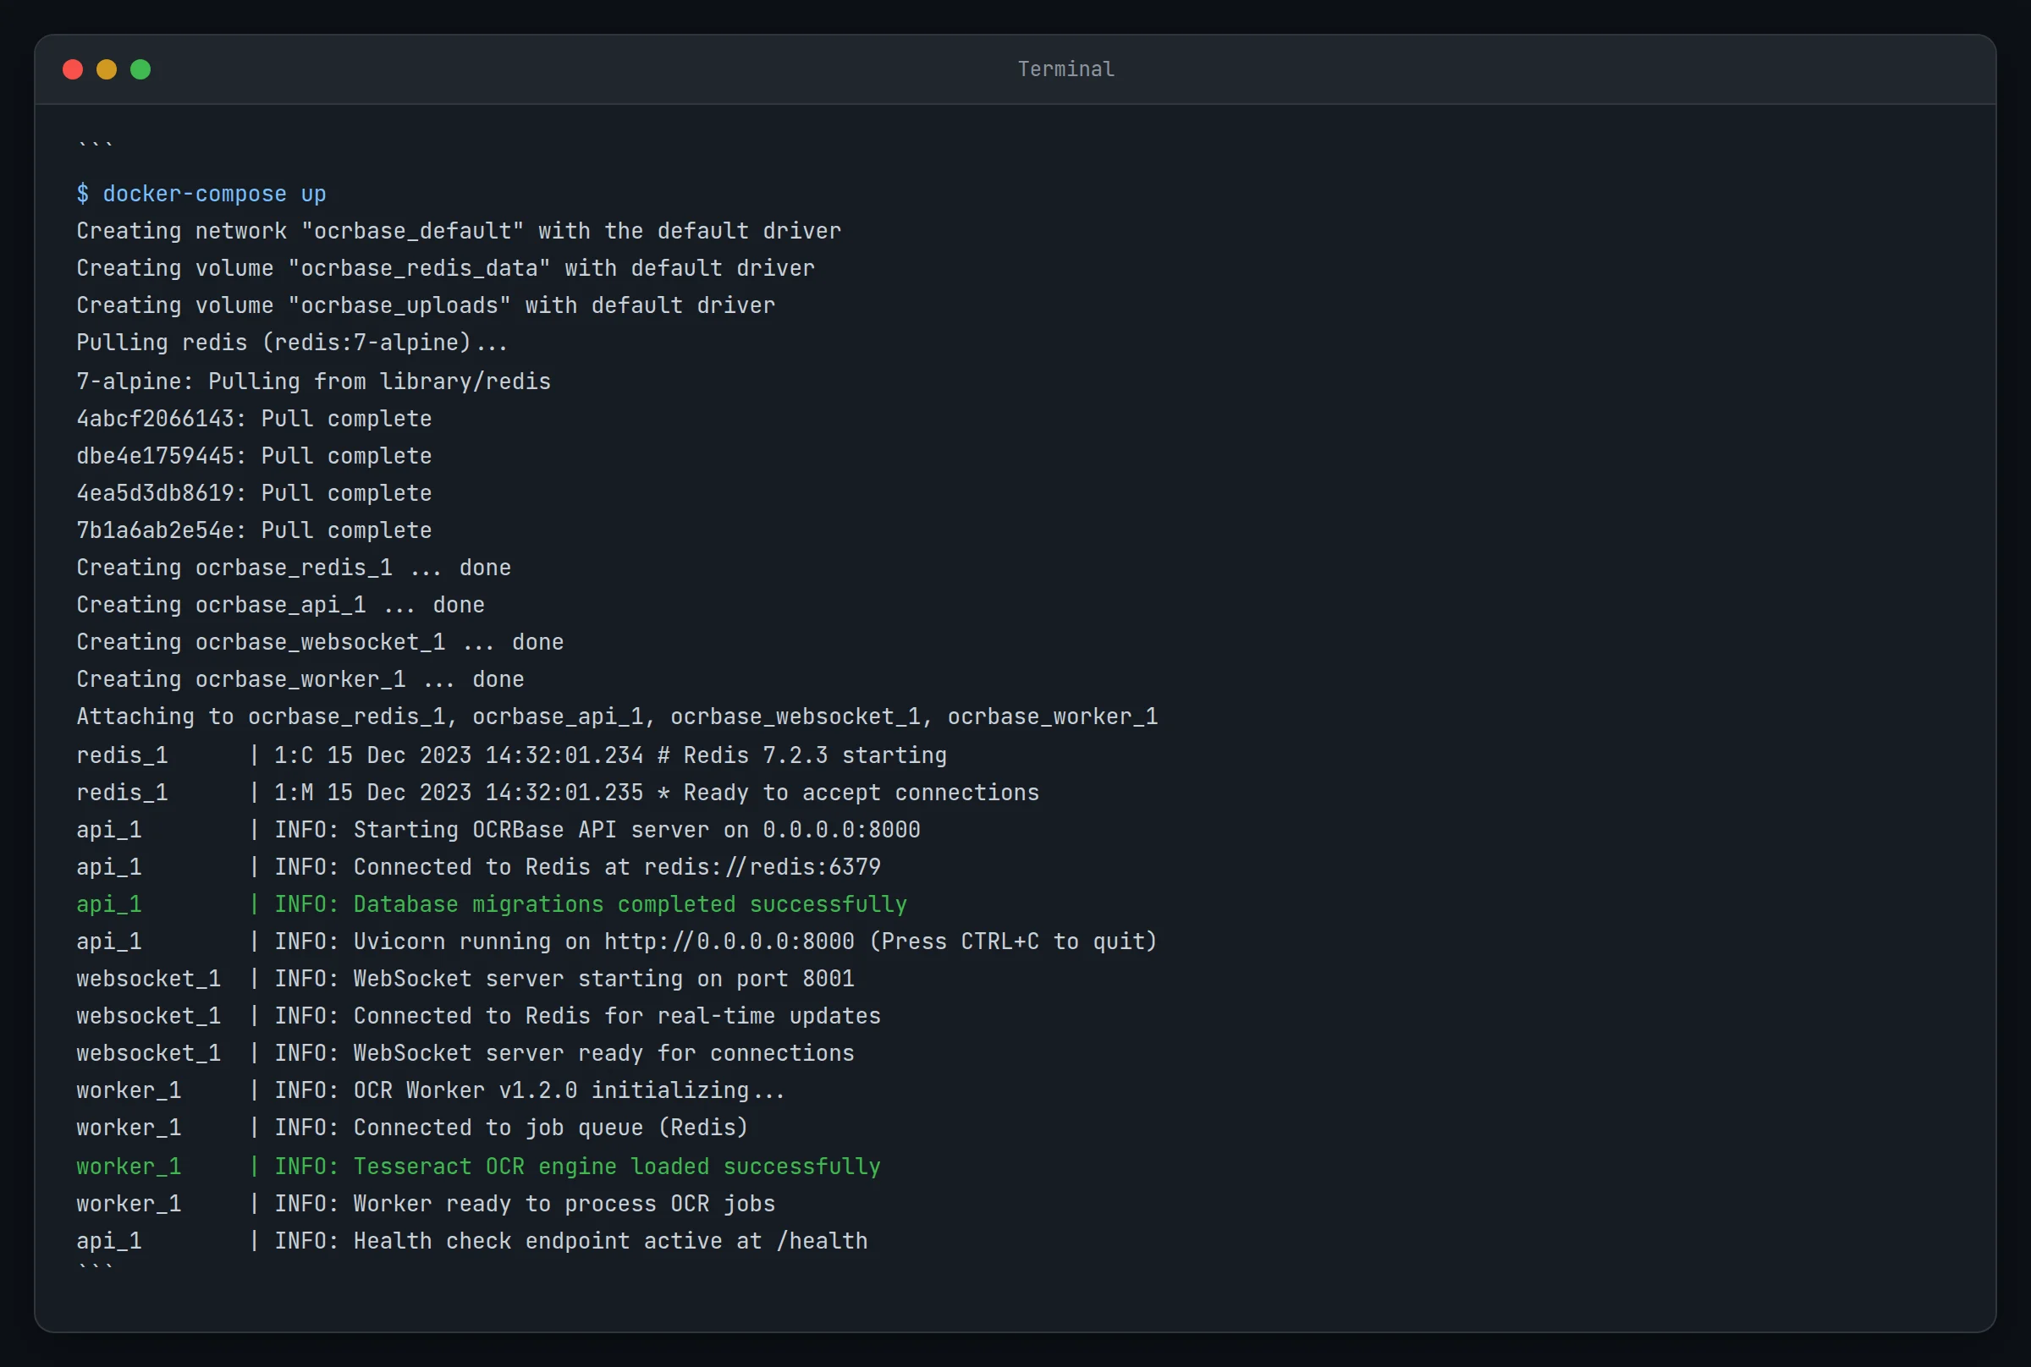
Task: Click '7-alpine: Pulling from library/redis' line
Action: click(314, 382)
